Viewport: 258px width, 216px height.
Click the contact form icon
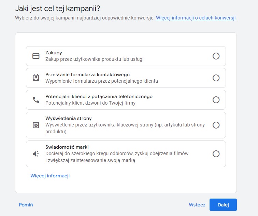click(36, 78)
